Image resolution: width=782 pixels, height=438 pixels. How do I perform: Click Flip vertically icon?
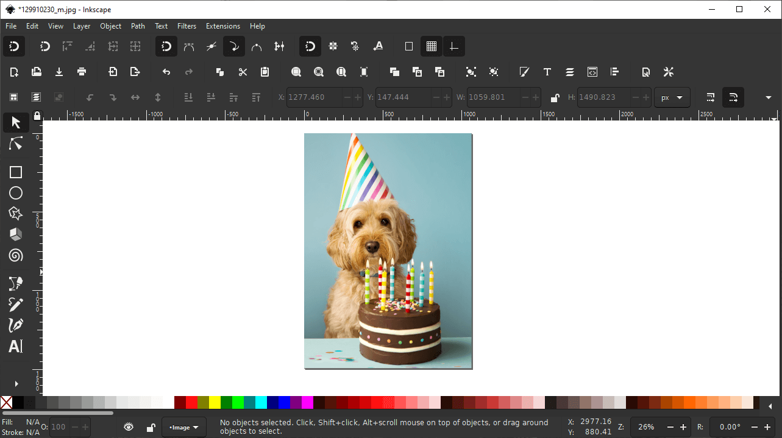point(158,97)
